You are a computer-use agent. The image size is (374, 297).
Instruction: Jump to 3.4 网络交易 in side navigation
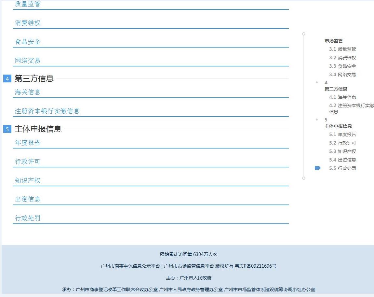tap(342, 75)
